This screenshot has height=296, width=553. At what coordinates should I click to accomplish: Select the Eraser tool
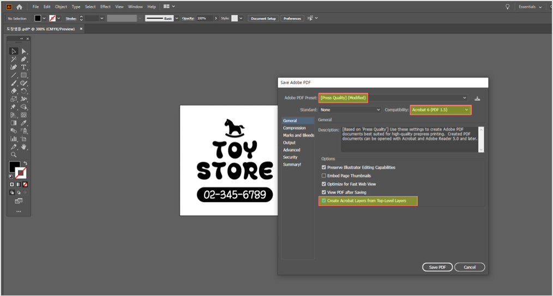click(x=14, y=91)
